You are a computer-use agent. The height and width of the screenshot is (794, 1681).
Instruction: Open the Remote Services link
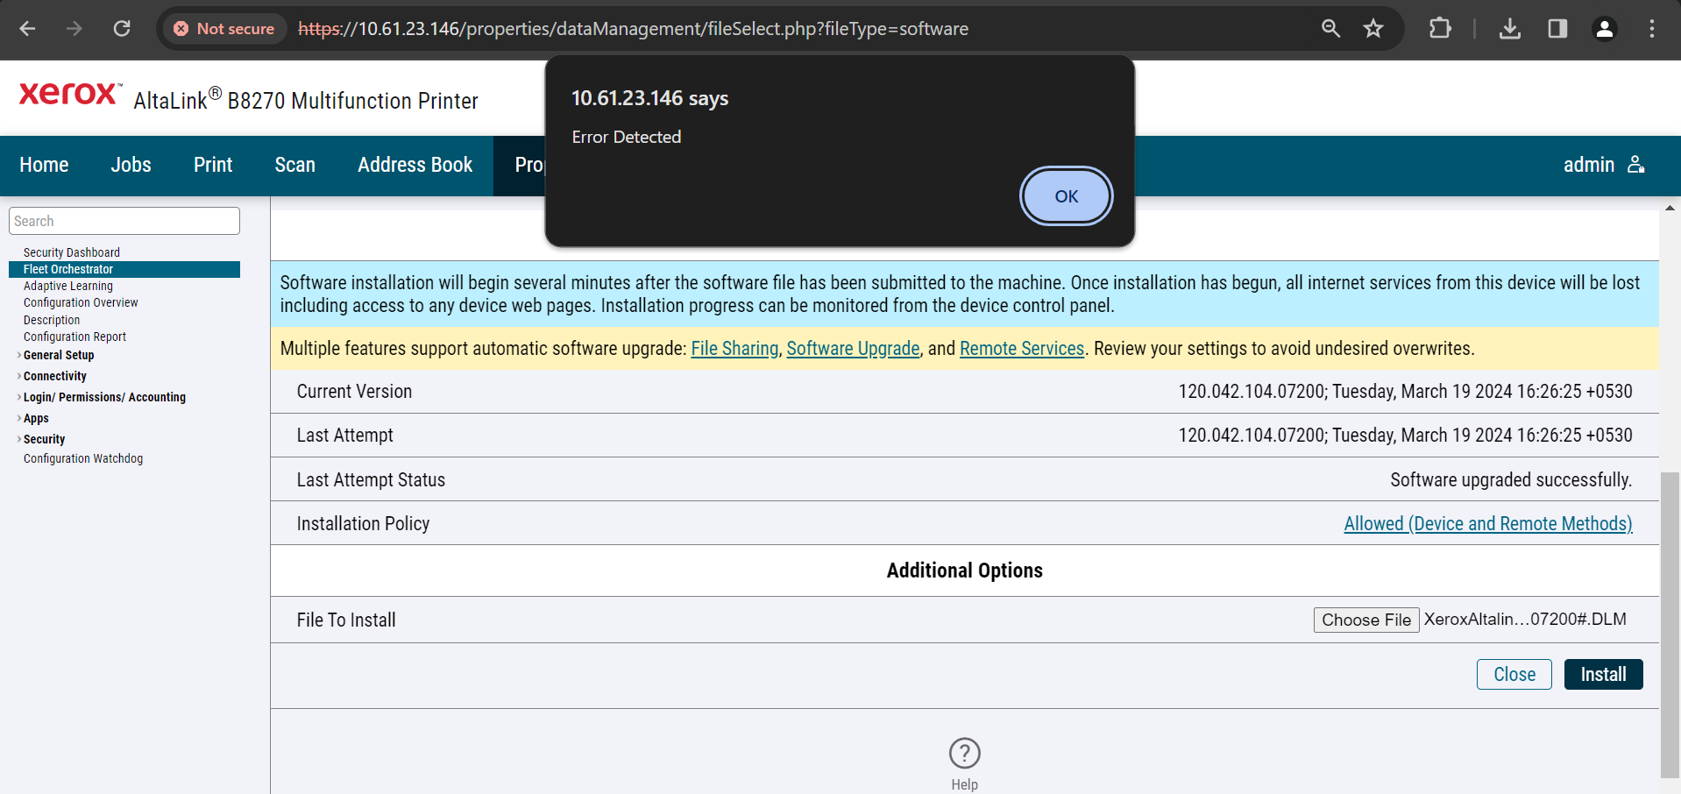pyautogui.click(x=1021, y=349)
